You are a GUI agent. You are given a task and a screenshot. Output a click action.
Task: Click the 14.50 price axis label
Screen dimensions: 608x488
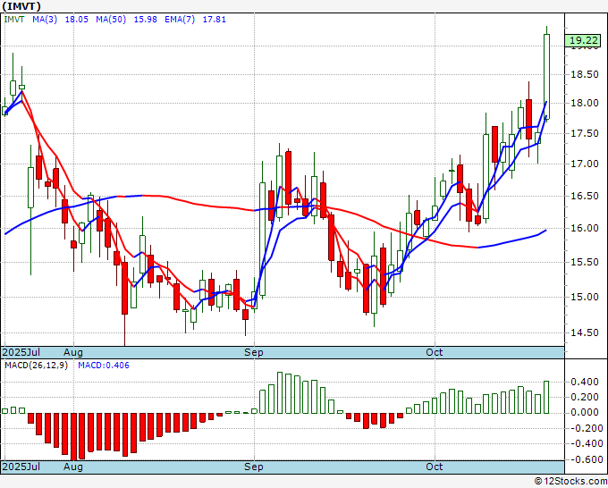[585, 332]
